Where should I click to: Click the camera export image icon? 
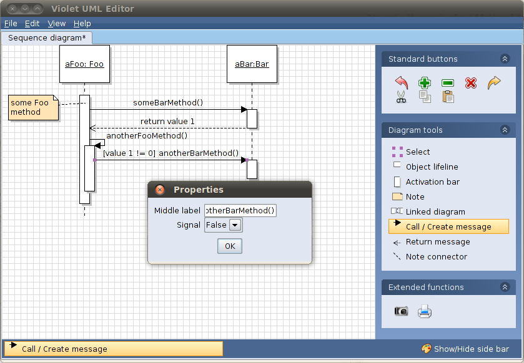pos(402,311)
